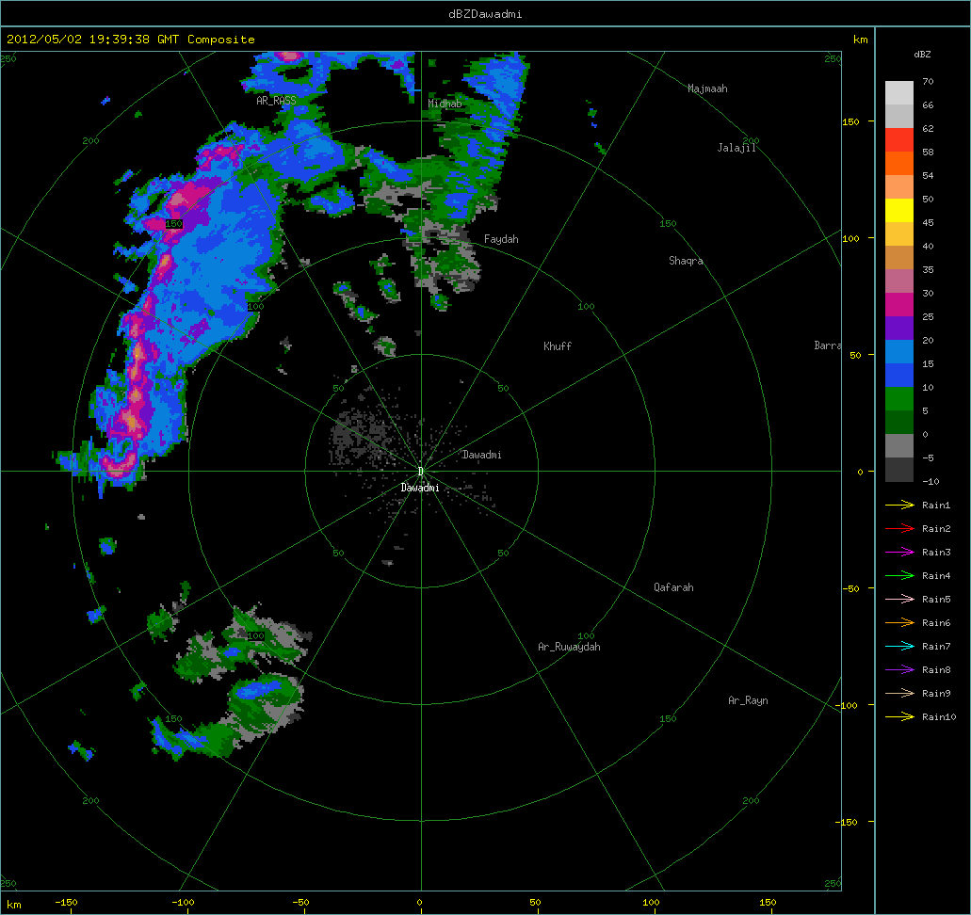
Task: Click the Shaqra city label on map
Action: click(x=686, y=261)
